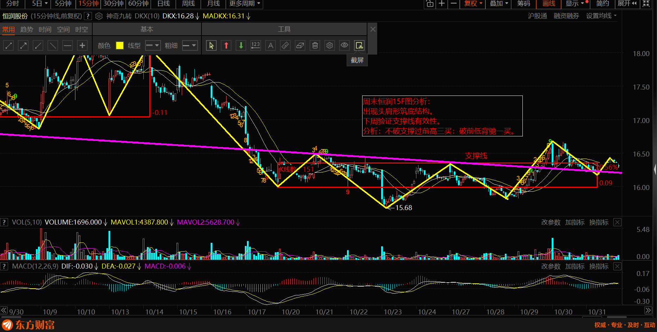Image resolution: width=657 pixels, height=332 pixels.
Task: Switch to the 周线 weekly tab
Action: click(188, 4)
